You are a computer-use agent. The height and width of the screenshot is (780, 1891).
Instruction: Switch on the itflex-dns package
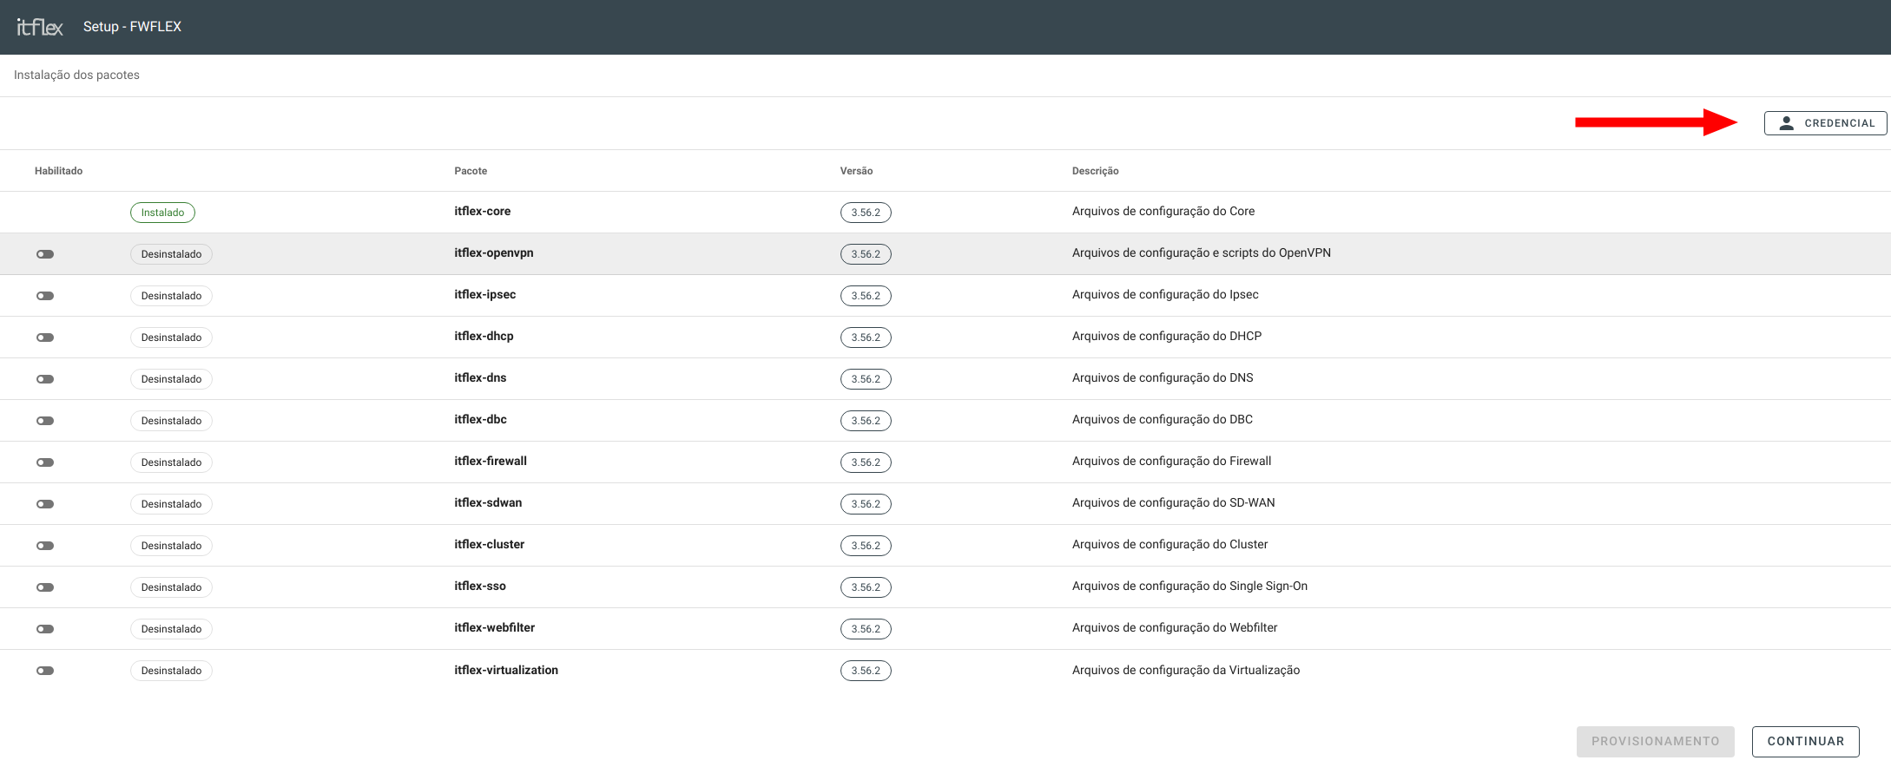point(45,379)
